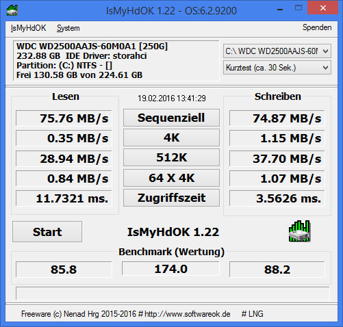Click the Spenden donate menu item
This screenshot has width=343, height=327.
click(x=317, y=27)
